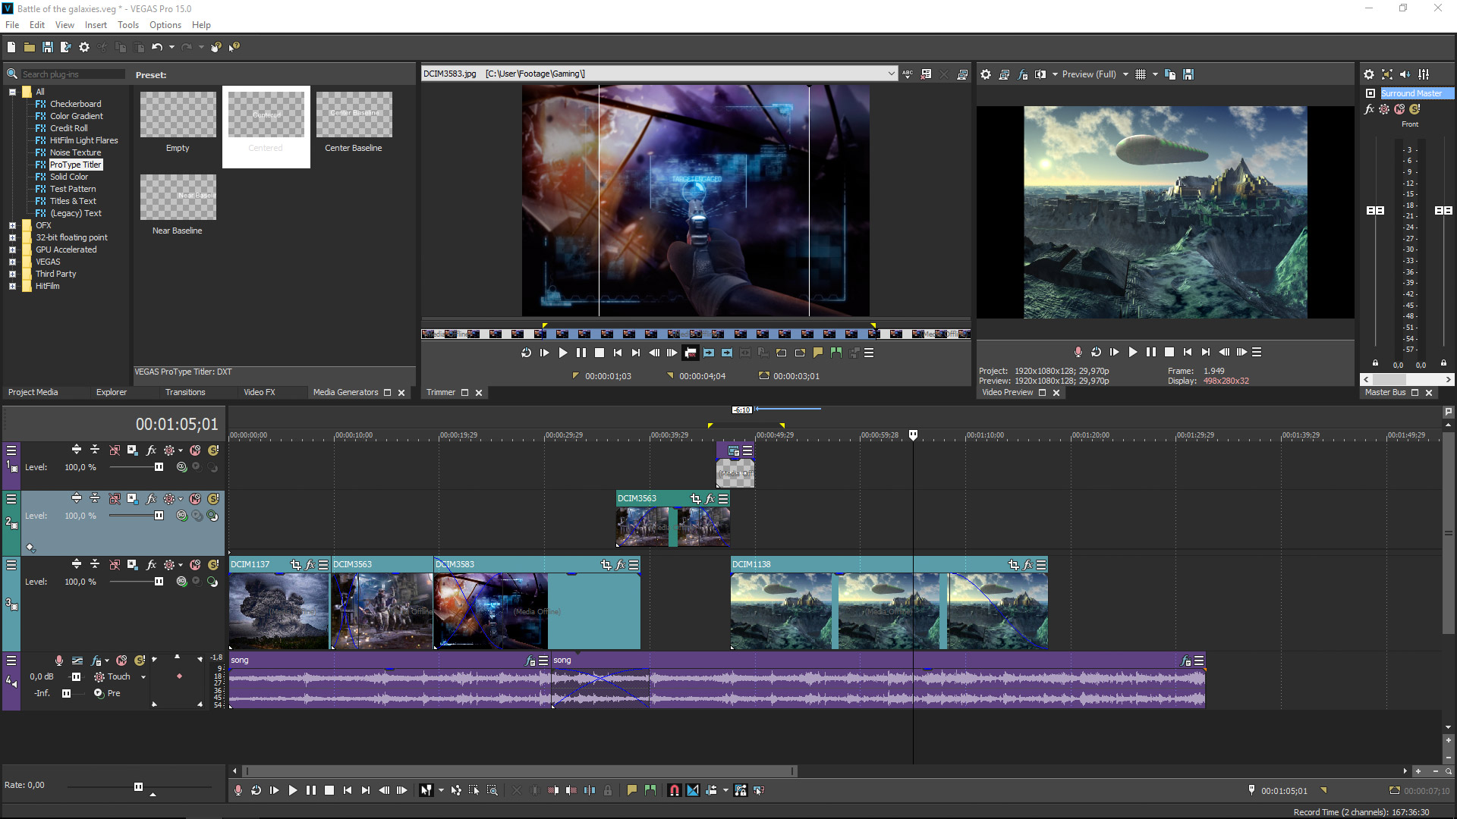Mute the audio track labeled song

(x=121, y=660)
